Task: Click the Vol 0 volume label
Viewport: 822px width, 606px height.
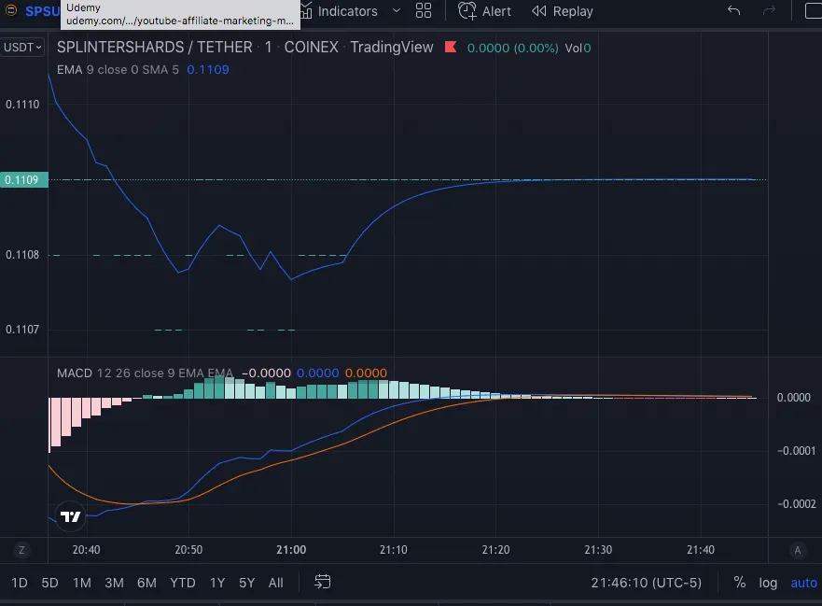Action: [x=578, y=48]
